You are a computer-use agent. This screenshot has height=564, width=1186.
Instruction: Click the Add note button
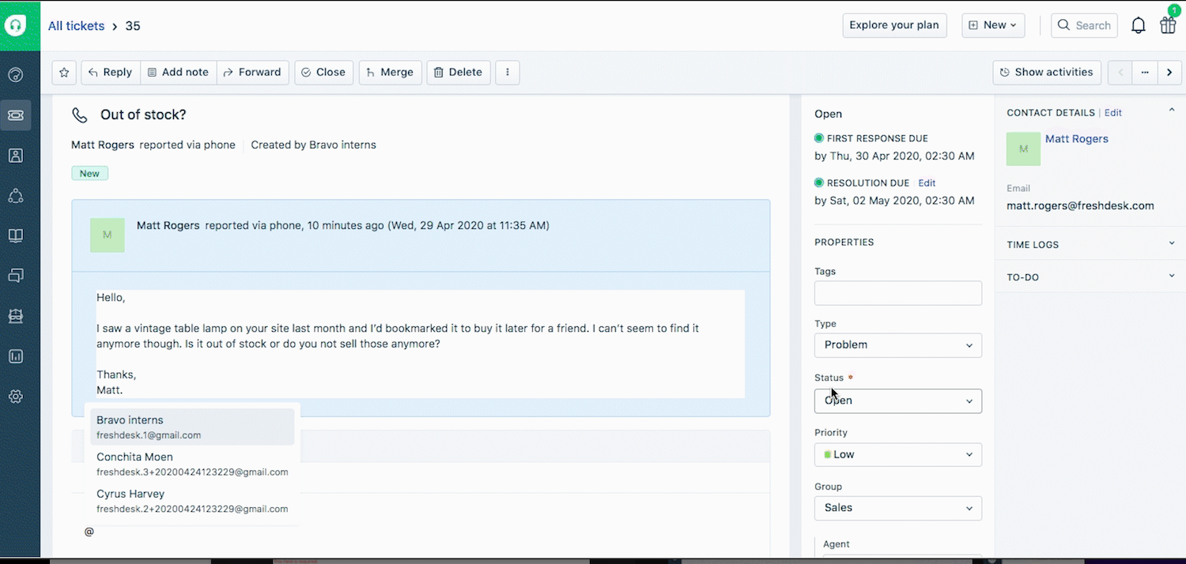(179, 72)
